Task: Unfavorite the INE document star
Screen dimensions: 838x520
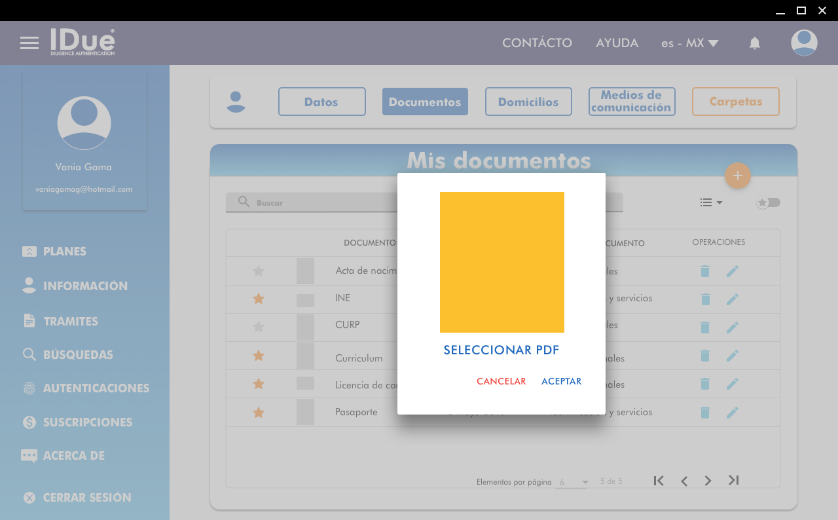Action: [x=259, y=299]
